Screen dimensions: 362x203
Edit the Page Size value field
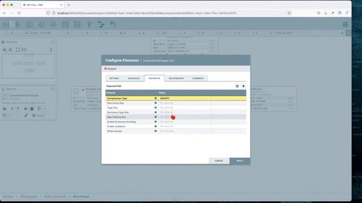184,108
